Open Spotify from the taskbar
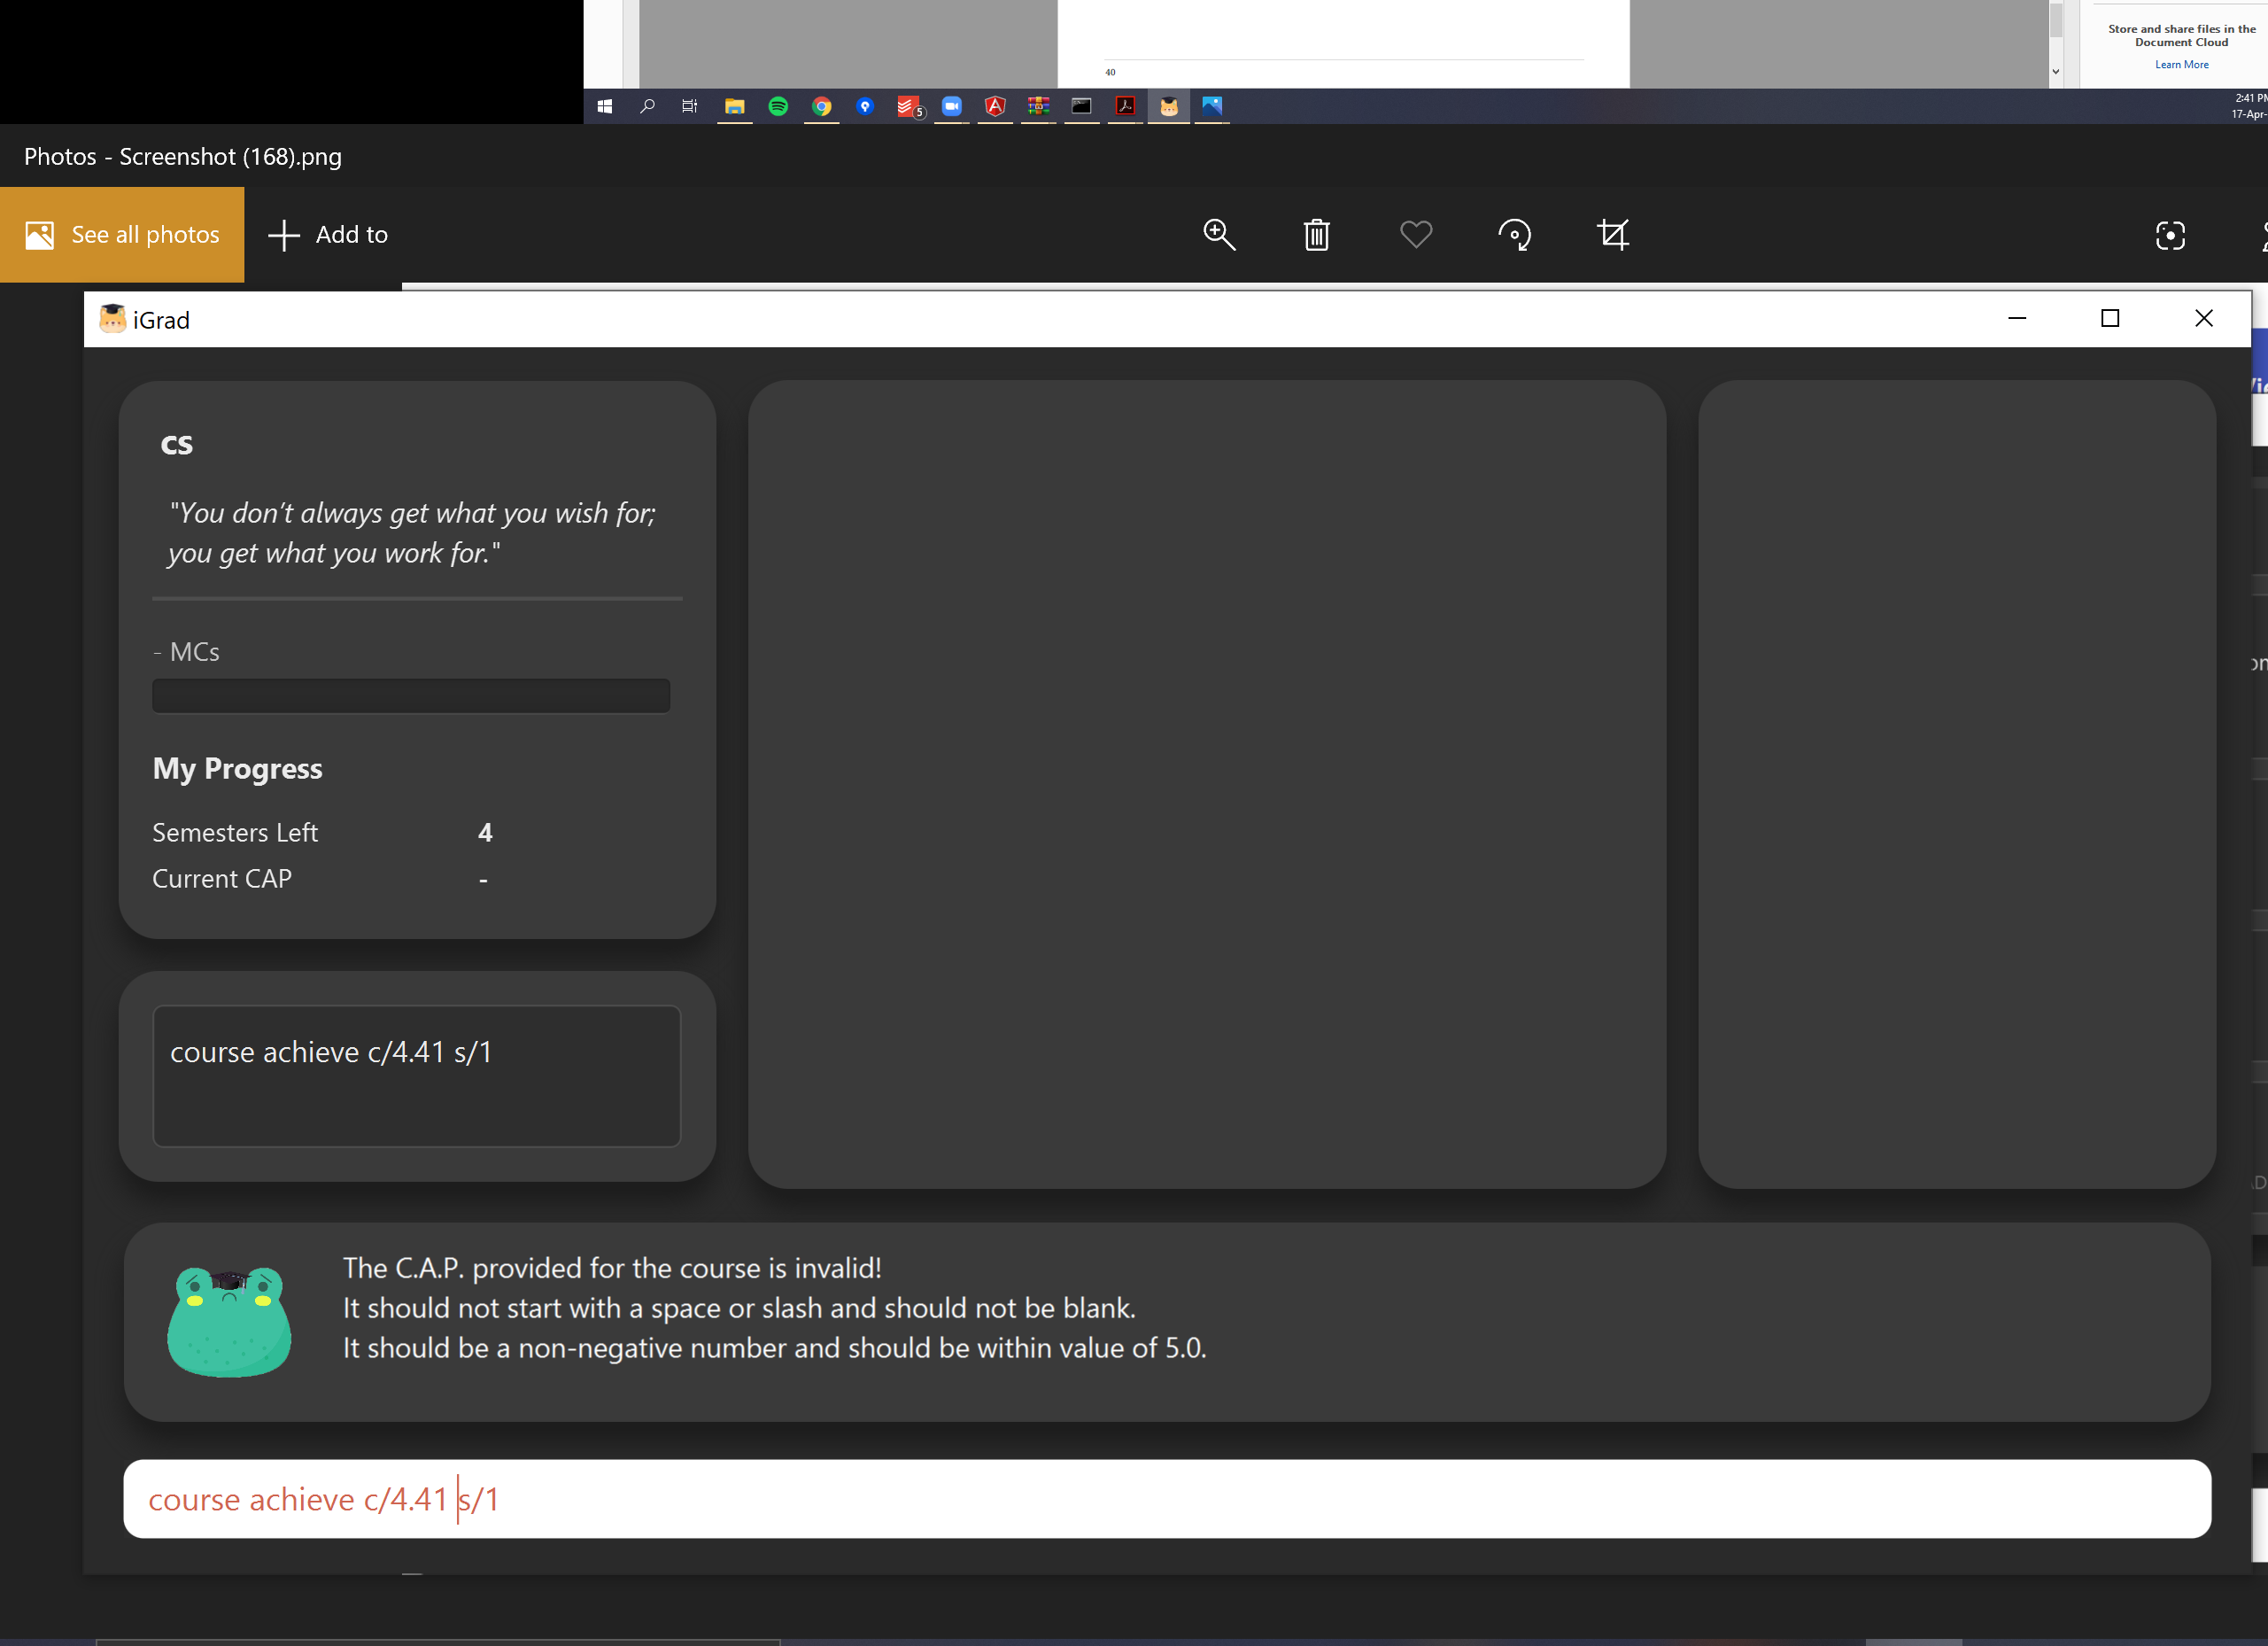 tap(778, 106)
